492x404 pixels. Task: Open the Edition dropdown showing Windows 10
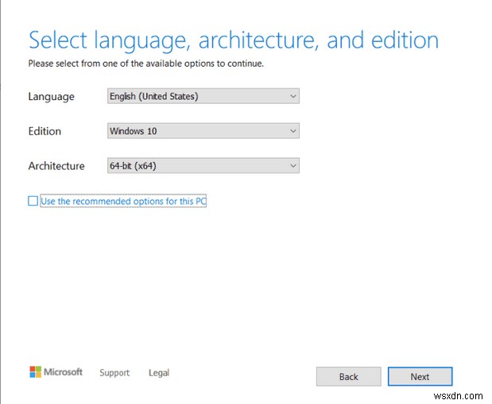click(x=203, y=131)
